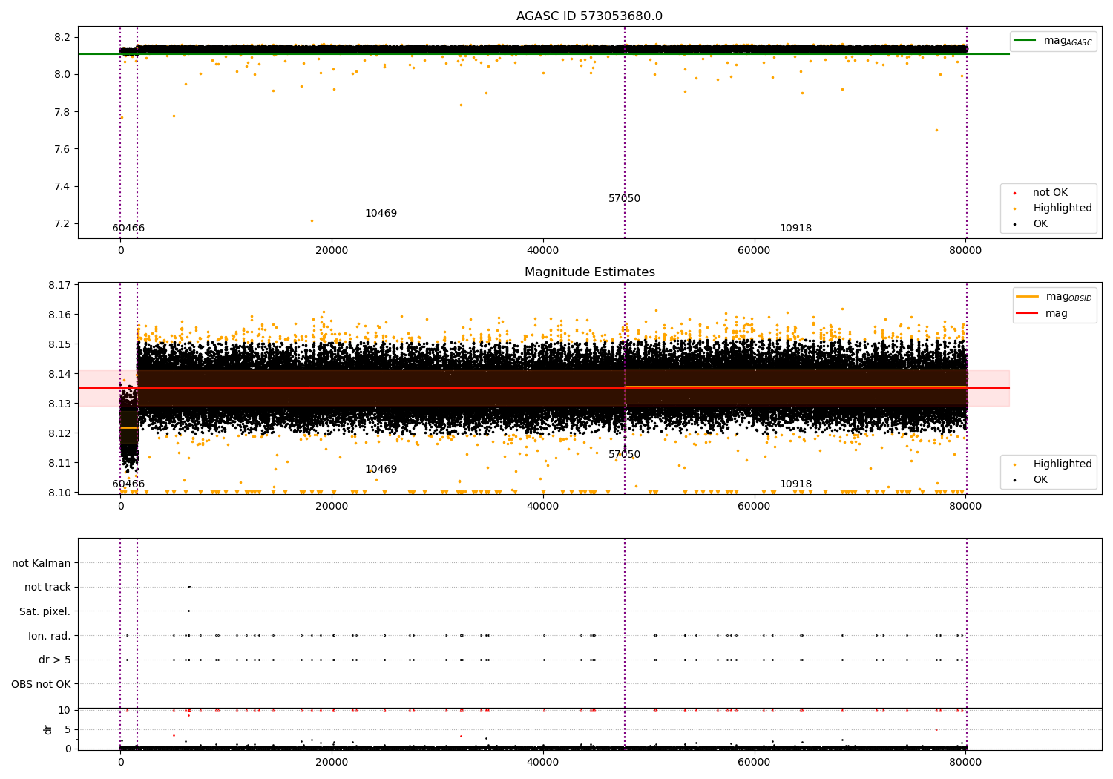Screen dimensions: 1113x779
Task: Click the 40000 x-axis tick in top plot
Action: click(x=542, y=251)
